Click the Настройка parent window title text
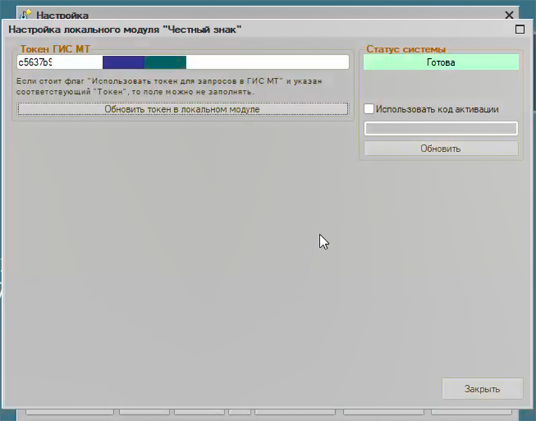Viewport: 536px width, 421px height. click(x=62, y=14)
